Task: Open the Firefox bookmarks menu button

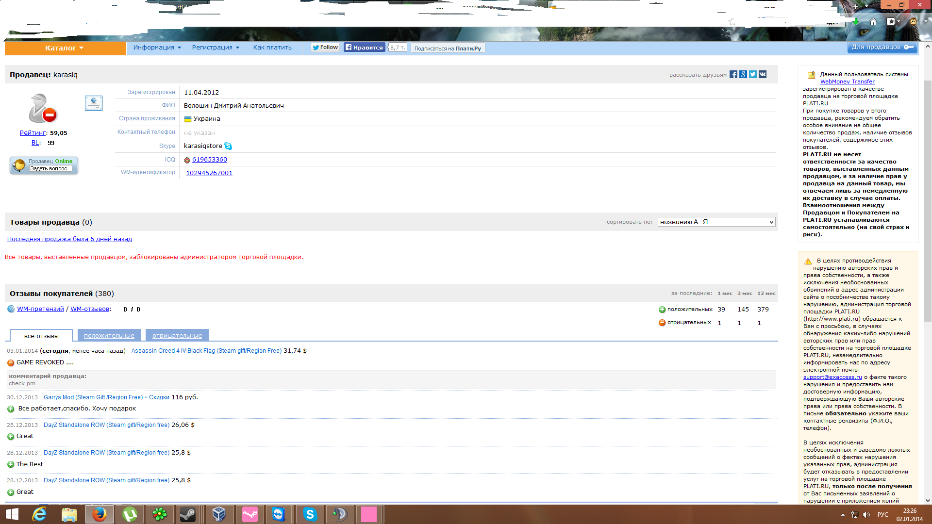Action: pyautogui.click(x=894, y=21)
